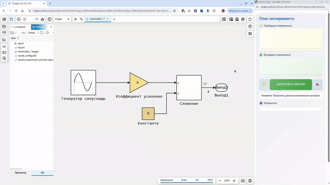
Task: Open file browser more options menu
Action: tap(53, 33)
